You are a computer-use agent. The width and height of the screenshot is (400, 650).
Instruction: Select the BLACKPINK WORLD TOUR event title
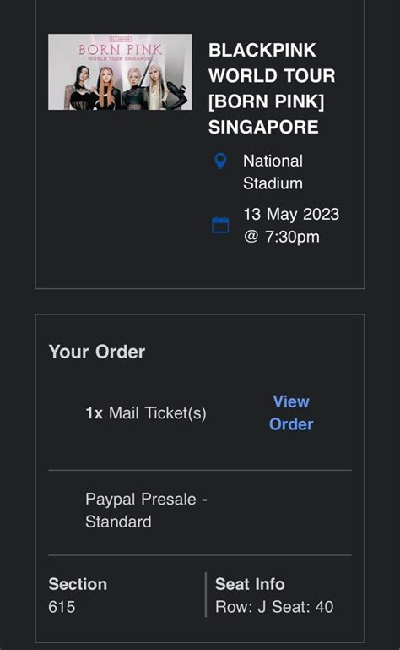tap(272, 88)
